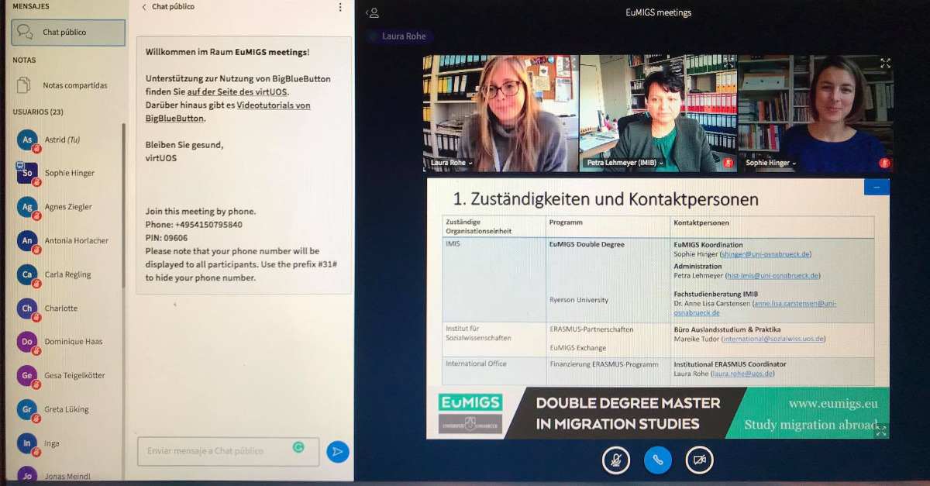Toggle the user list icon

coord(373,12)
